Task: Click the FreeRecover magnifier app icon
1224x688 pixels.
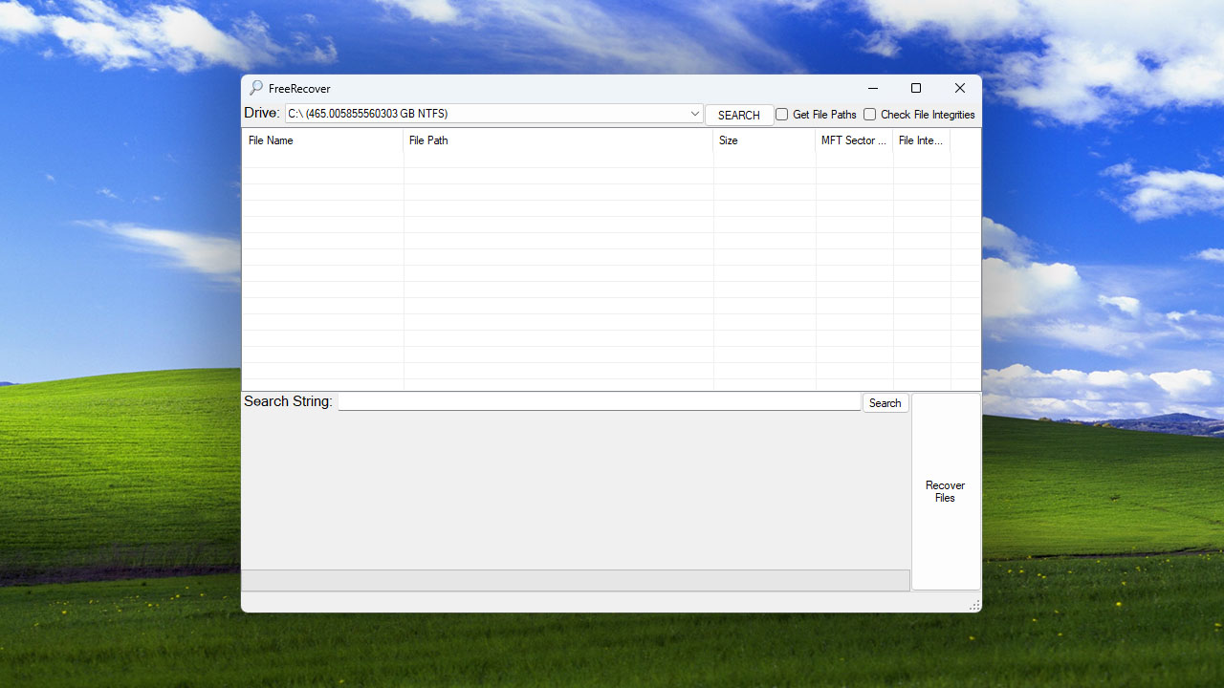Action: coord(255,88)
